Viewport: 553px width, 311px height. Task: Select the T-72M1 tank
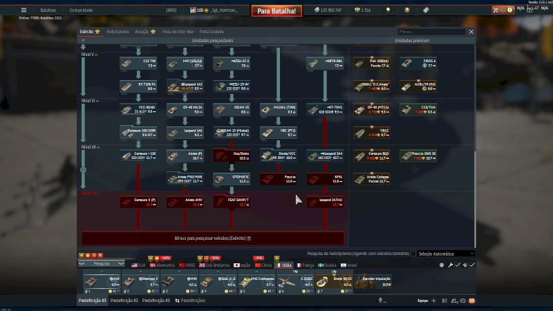pos(325,109)
